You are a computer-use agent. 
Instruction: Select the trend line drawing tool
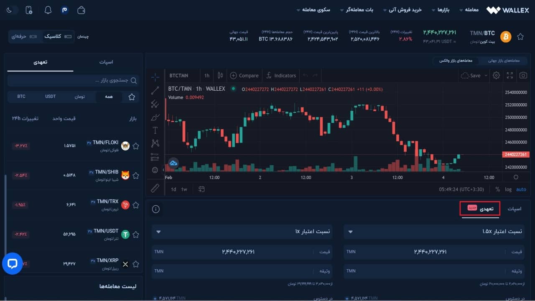click(x=155, y=90)
